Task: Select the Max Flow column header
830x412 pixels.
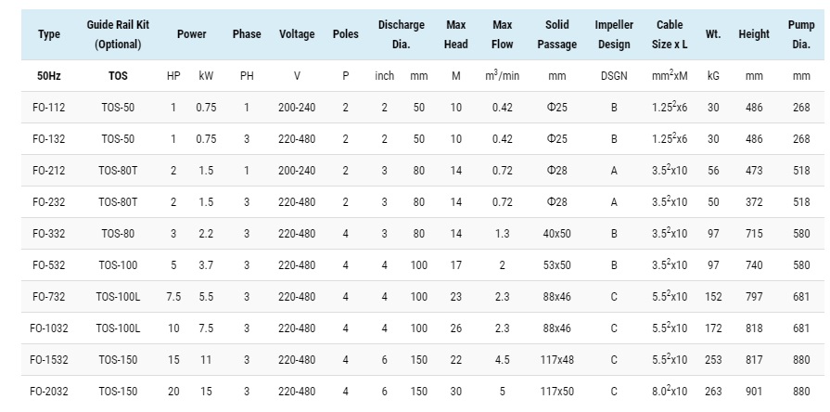Action: tap(503, 34)
